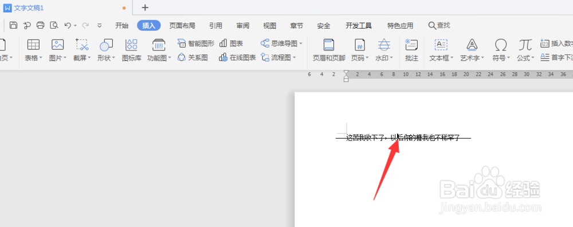
Task: Click the 形状 shapes icon
Action: coord(106,45)
